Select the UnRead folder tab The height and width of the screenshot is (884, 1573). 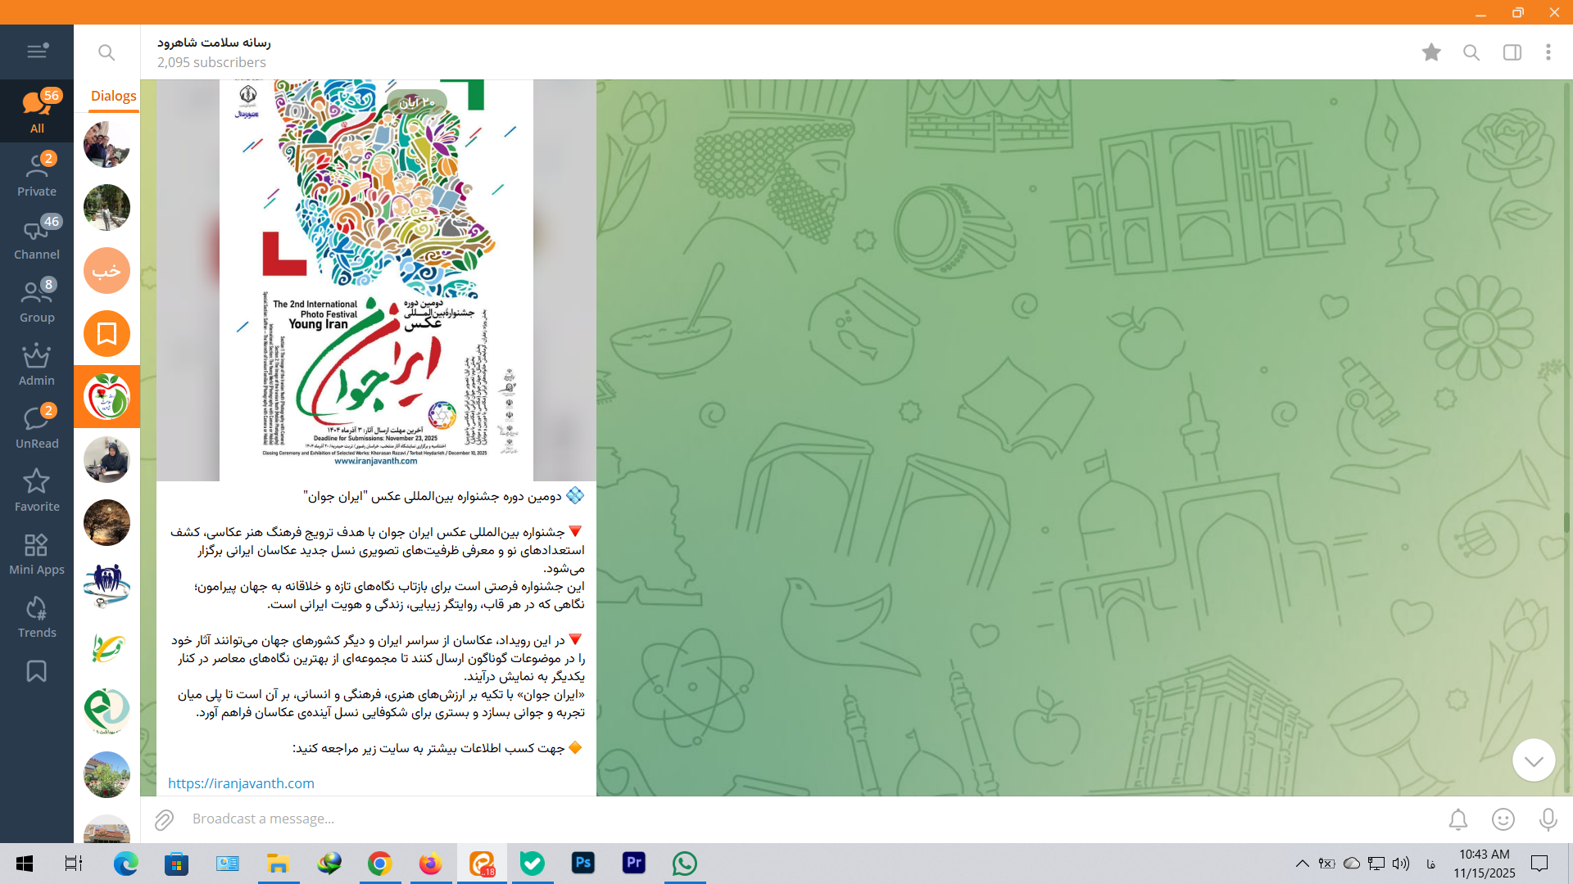pyautogui.click(x=37, y=427)
